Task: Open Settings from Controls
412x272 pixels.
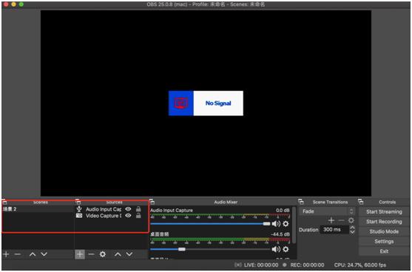Action: (x=384, y=242)
